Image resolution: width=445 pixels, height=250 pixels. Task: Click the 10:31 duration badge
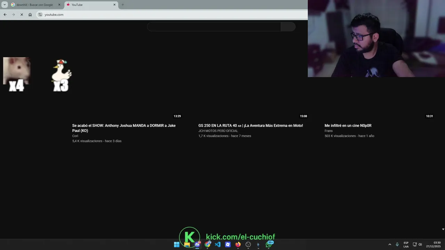click(430, 116)
